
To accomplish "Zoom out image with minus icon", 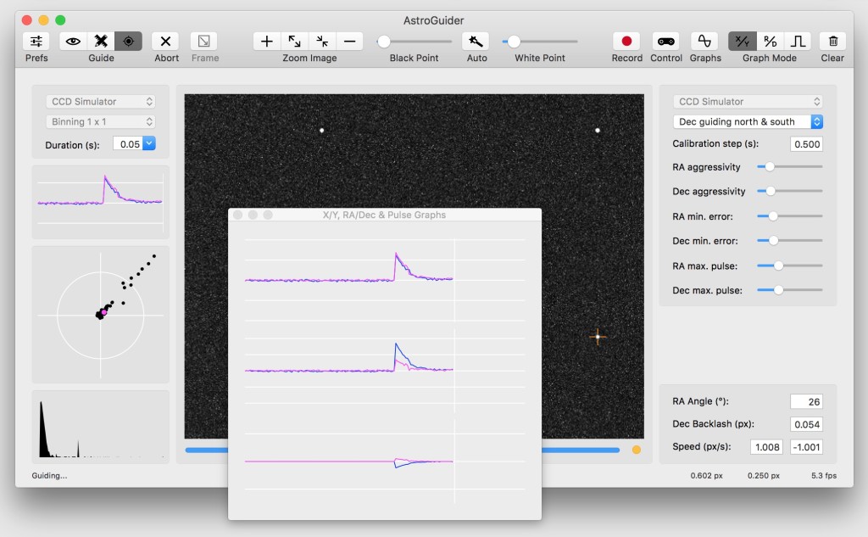I will tap(350, 41).
